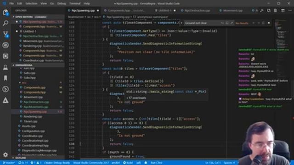This screenshot has width=294, height=165.
Task: Open Tileset.cpp in the explorer tree
Action: tap(38, 121)
